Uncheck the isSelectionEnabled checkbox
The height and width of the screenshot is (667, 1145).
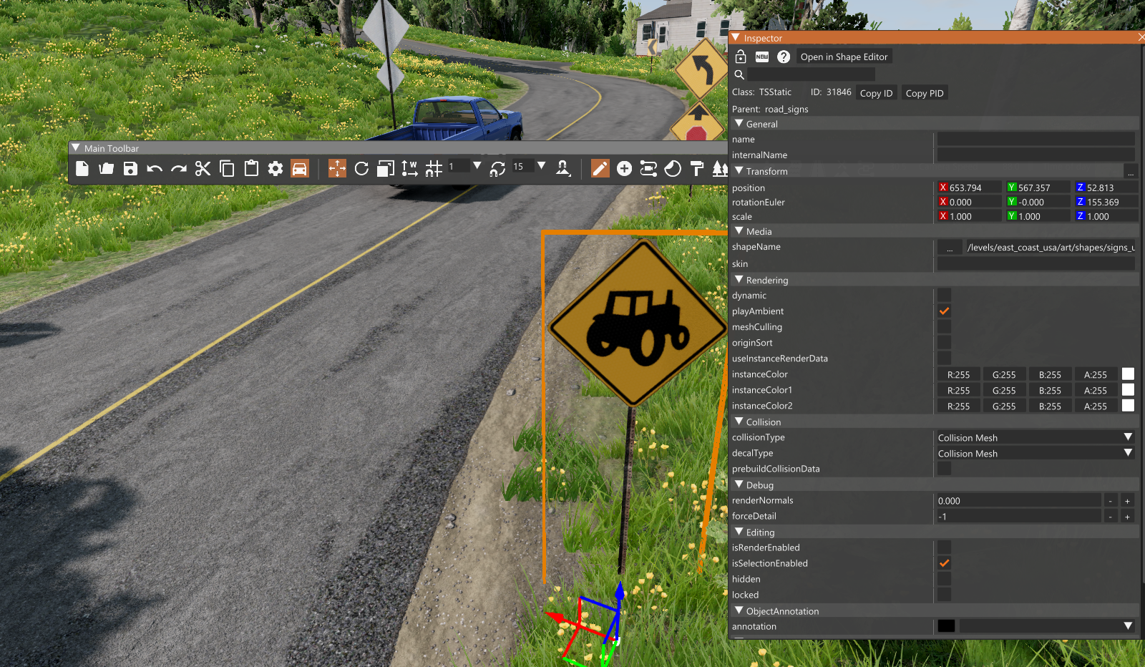click(x=945, y=563)
